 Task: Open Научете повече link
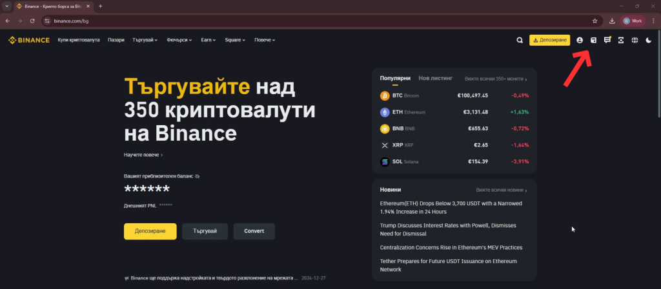click(x=143, y=155)
